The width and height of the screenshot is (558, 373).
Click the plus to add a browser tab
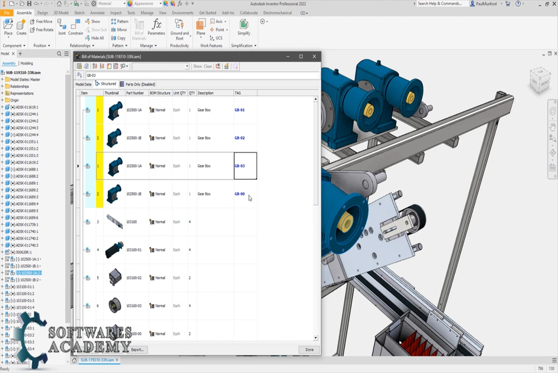(x=20, y=53)
